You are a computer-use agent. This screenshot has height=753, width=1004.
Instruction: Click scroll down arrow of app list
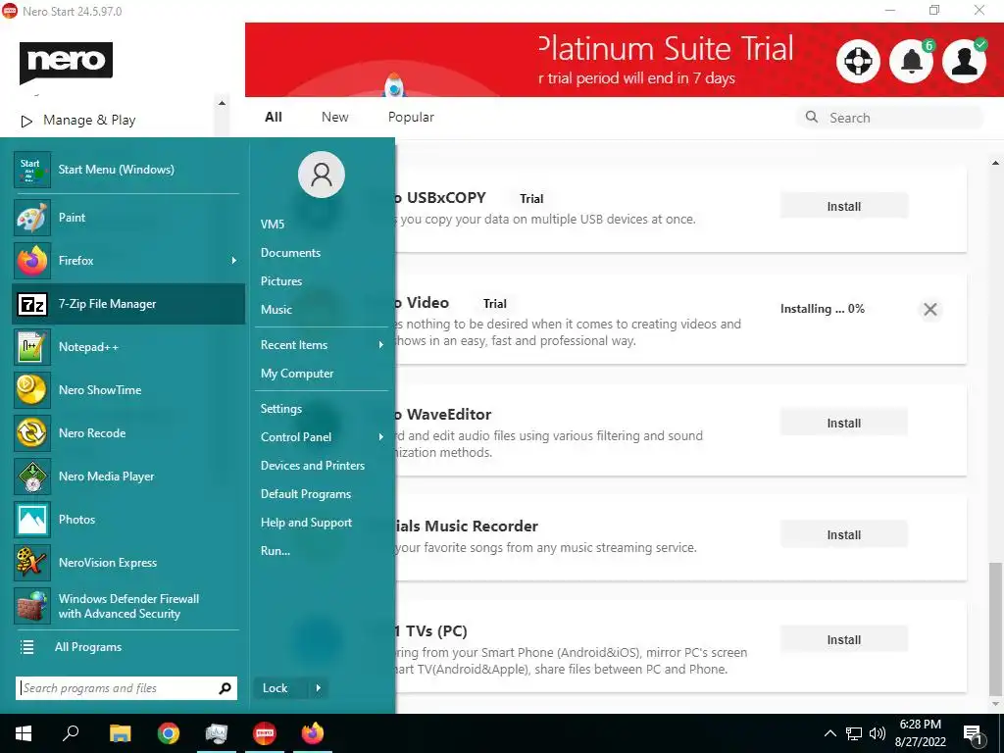pyautogui.click(x=995, y=704)
